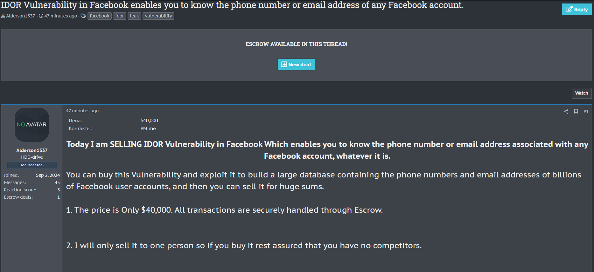Screen dimensions: 594x272
Task: Share the post via the share icon
Action: click(x=566, y=111)
